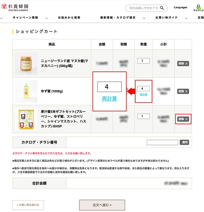
Task: Open My Page account icon
Action: tap(198, 8)
